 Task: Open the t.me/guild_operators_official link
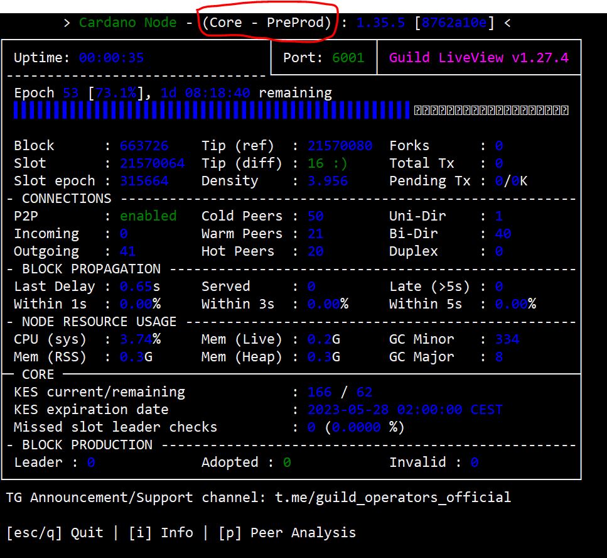(x=393, y=498)
